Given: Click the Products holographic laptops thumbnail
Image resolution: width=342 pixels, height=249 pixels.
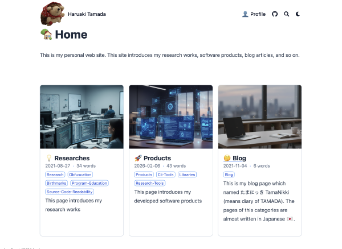Looking at the screenshot, I should (171, 117).
